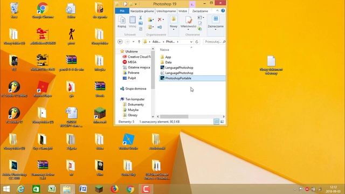The width and height of the screenshot is (345, 194).
Task: Open the Zaznaczanie dropdown arrow
Action: 216,29
